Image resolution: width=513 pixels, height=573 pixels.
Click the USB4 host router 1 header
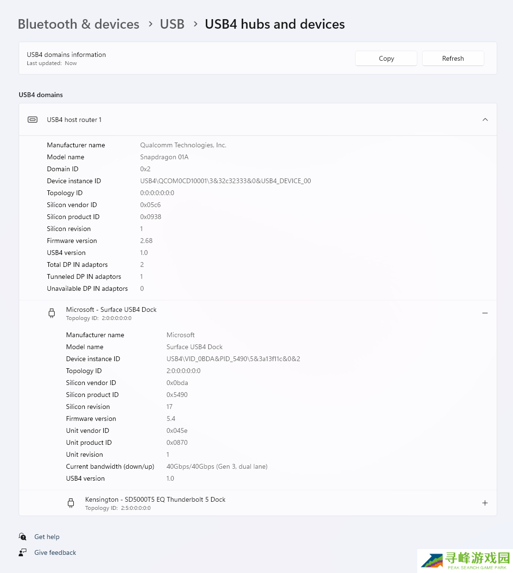click(x=74, y=120)
